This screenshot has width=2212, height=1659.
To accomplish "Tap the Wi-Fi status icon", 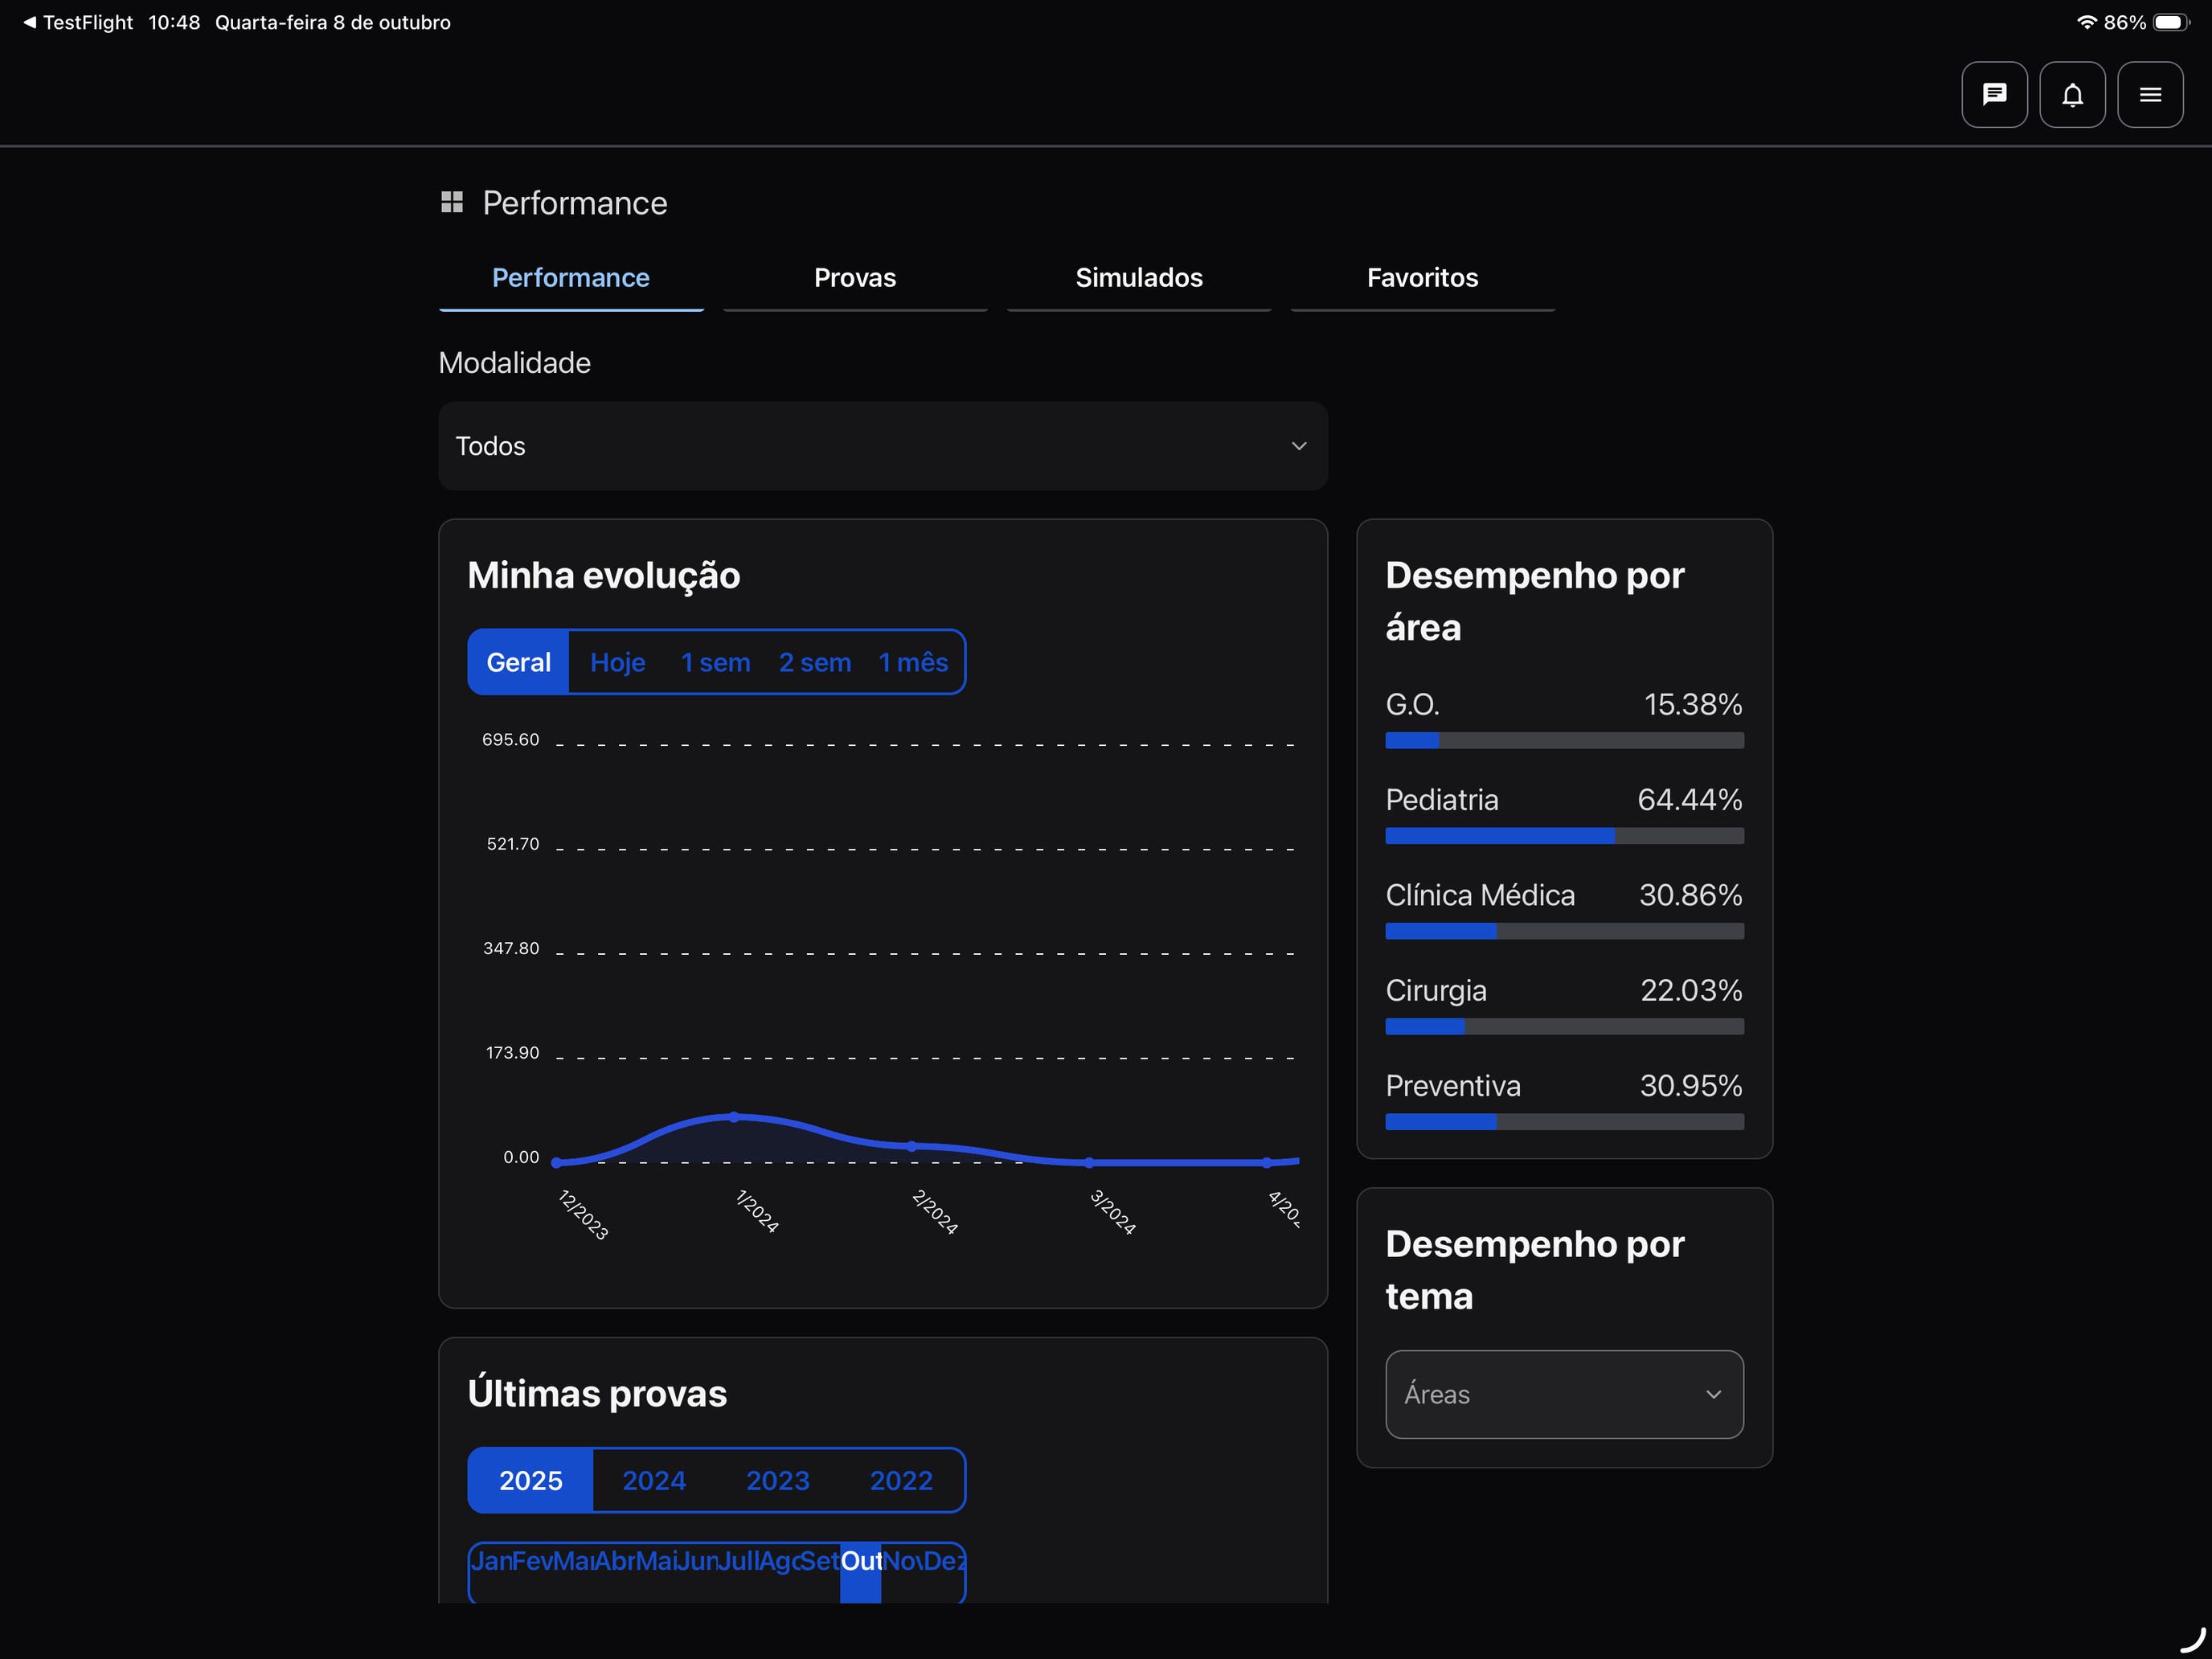I will pyautogui.click(x=2086, y=22).
